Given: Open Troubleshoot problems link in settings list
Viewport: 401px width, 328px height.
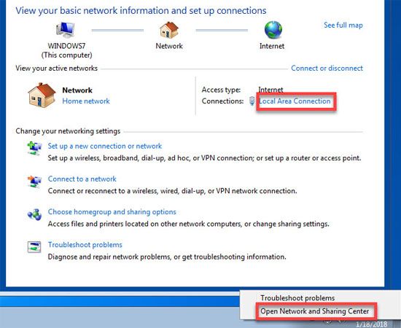Looking at the screenshot, I should [85, 245].
